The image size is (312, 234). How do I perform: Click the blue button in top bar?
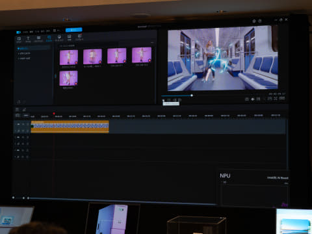click(x=74, y=30)
